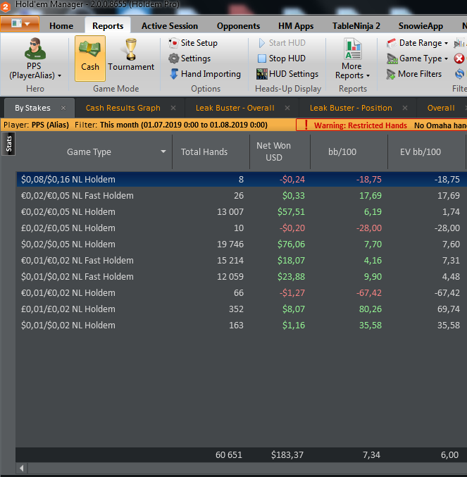Select Tournament game mode trophy

[131, 49]
